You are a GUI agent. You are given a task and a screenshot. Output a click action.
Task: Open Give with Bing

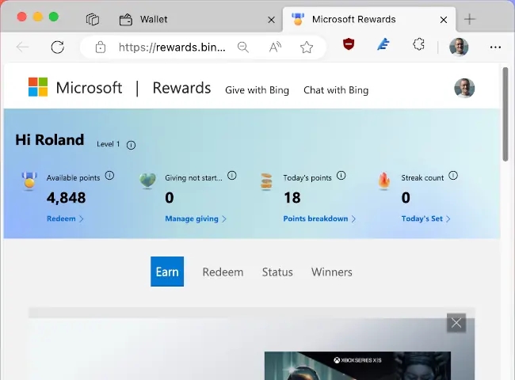(x=257, y=90)
